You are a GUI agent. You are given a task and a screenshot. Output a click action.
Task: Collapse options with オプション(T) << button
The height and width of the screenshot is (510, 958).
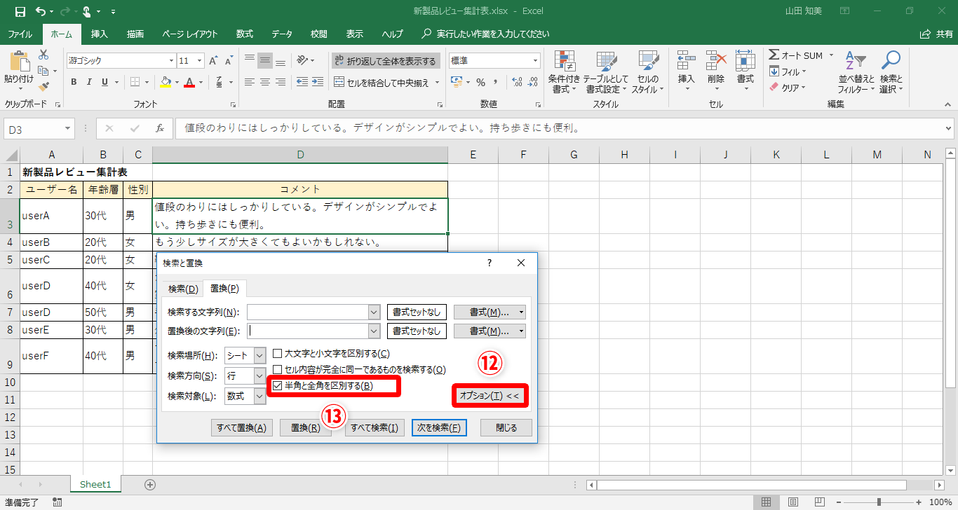pos(490,396)
